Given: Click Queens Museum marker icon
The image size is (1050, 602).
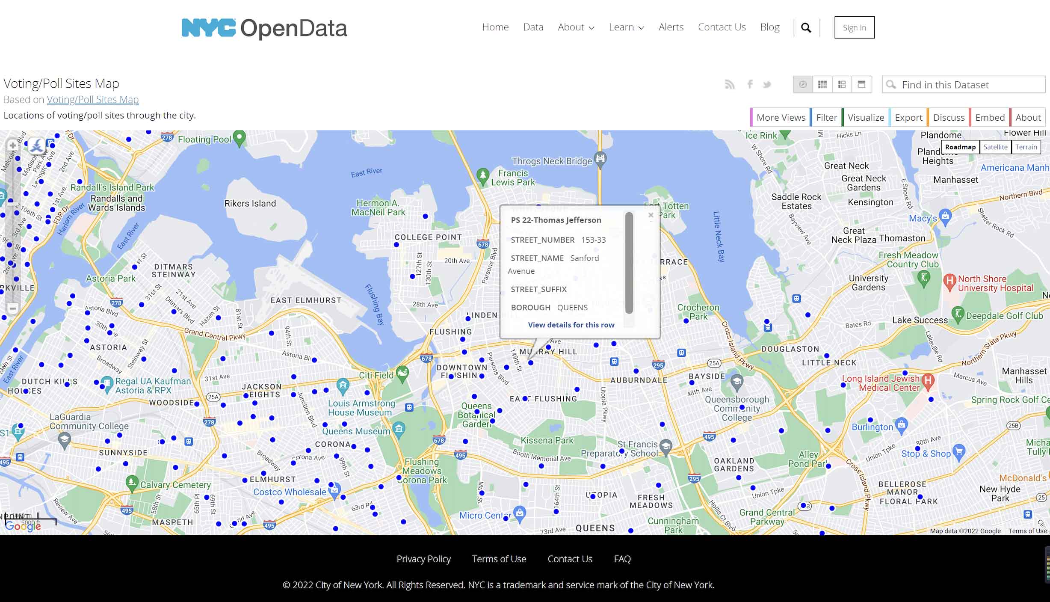Looking at the screenshot, I should 399,430.
